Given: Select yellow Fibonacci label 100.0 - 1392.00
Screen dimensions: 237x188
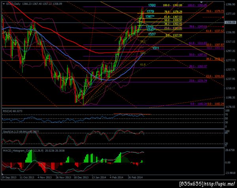Looking at the screenshot, I should (173, 5).
